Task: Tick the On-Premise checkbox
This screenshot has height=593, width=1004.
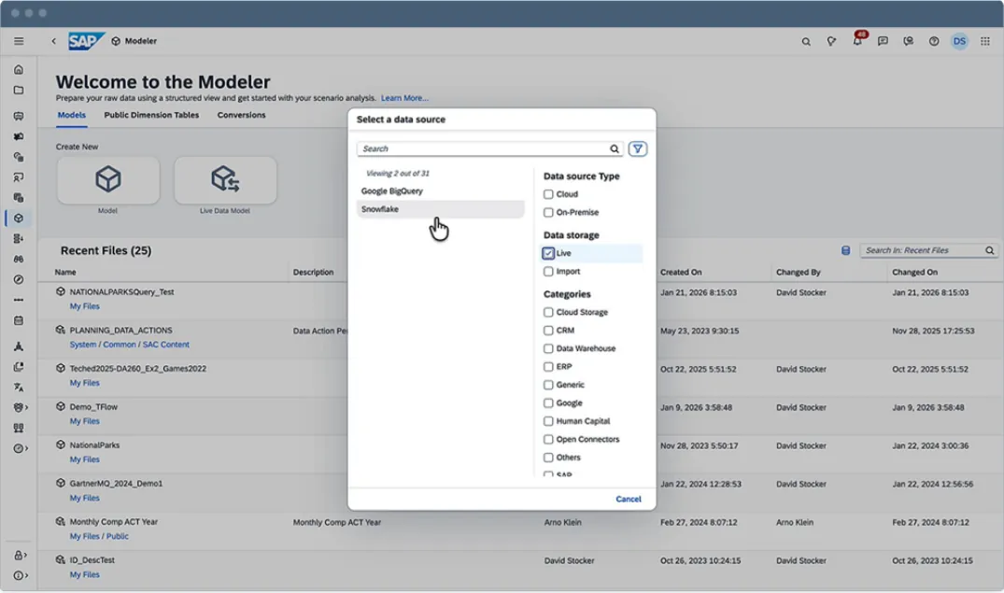Action: pos(548,212)
